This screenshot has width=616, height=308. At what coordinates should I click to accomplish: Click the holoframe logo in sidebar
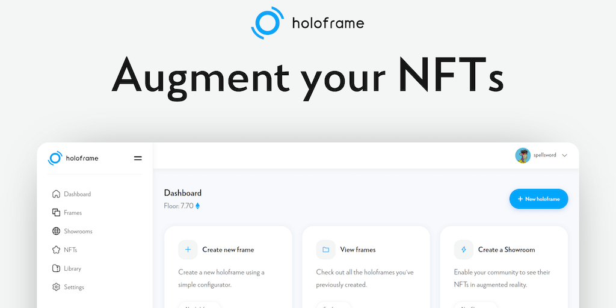[x=73, y=158]
